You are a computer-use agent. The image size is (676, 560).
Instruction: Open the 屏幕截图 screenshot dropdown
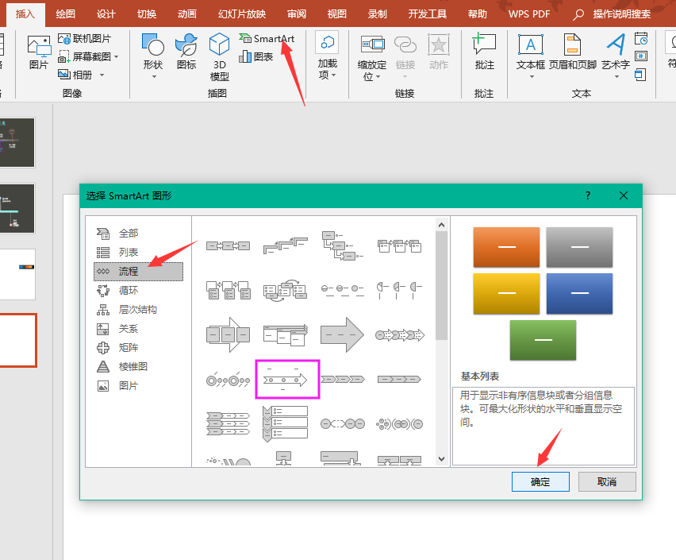click(116, 57)
